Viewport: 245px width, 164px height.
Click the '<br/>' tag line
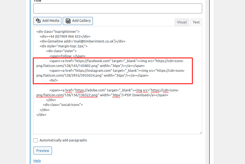[x=54, y=80]
